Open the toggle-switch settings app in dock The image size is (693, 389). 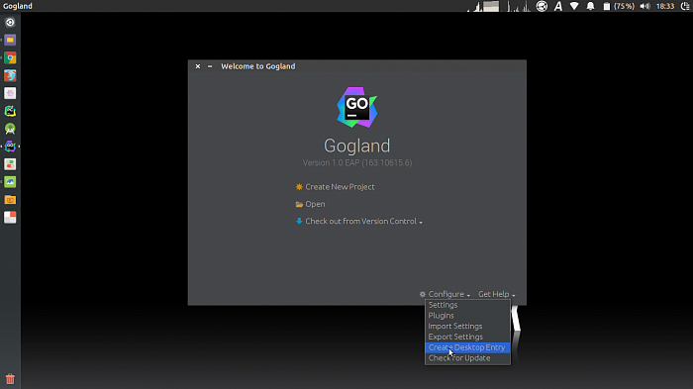(x=10, y=164)
